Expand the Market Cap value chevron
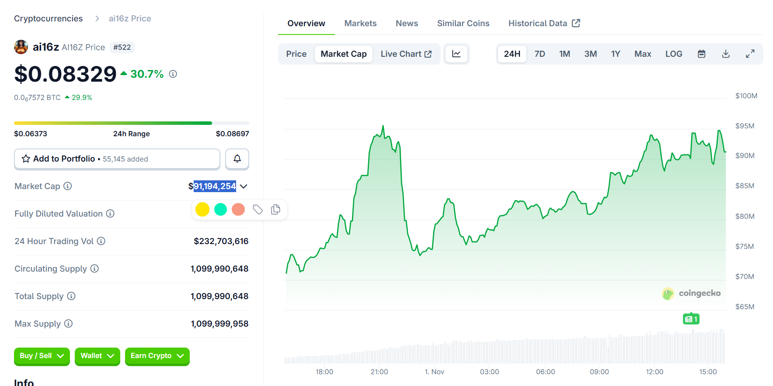This screenshot has width=773, height=386. point(244,186)
